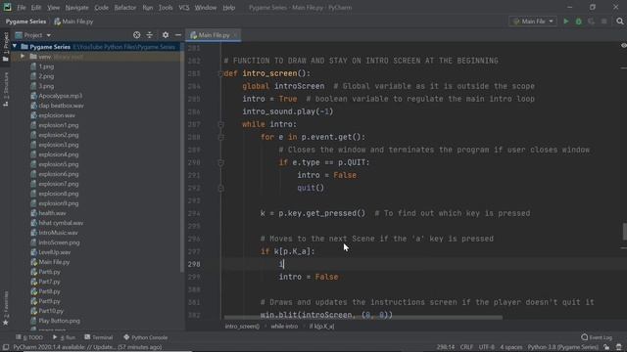Open the File menu

coord(22,7)
